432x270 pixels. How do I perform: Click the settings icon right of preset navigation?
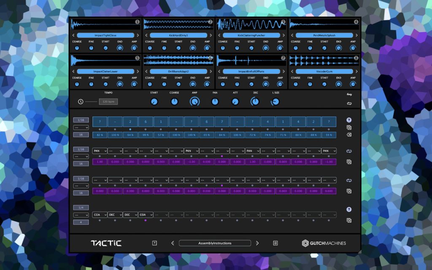point(275,243)
